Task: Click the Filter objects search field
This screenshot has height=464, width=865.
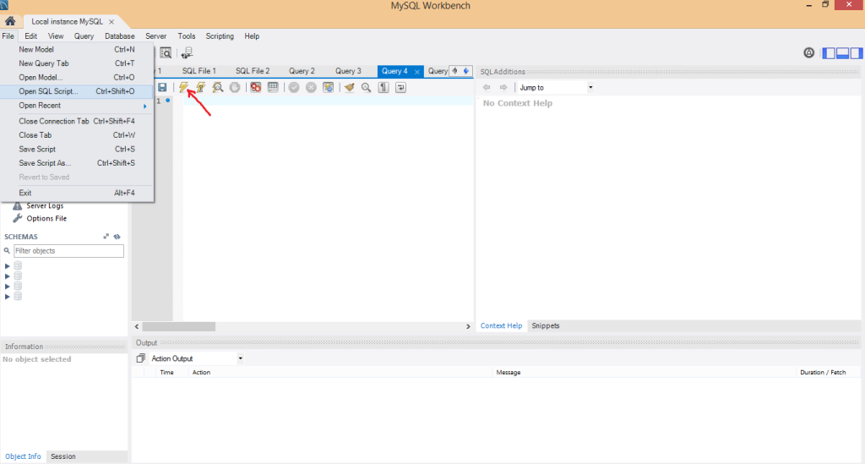Action: click(x=68, y=251)
